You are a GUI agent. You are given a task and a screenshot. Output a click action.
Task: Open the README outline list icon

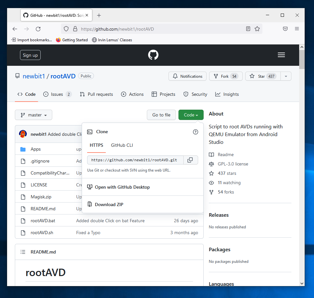[23, 252]
